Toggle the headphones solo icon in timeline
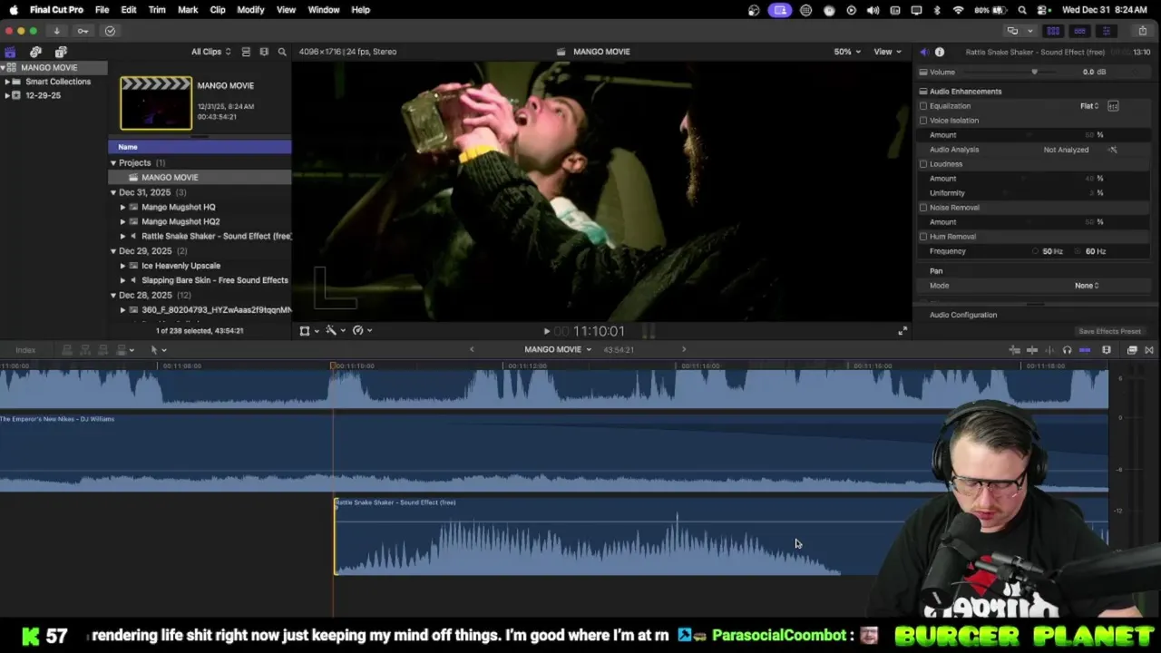 1067,350
